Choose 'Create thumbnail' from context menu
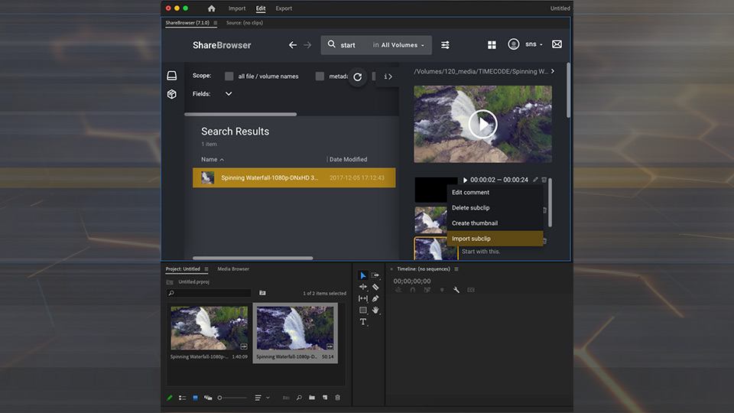The height and width of the screenshot is (413, 734). 495,223
